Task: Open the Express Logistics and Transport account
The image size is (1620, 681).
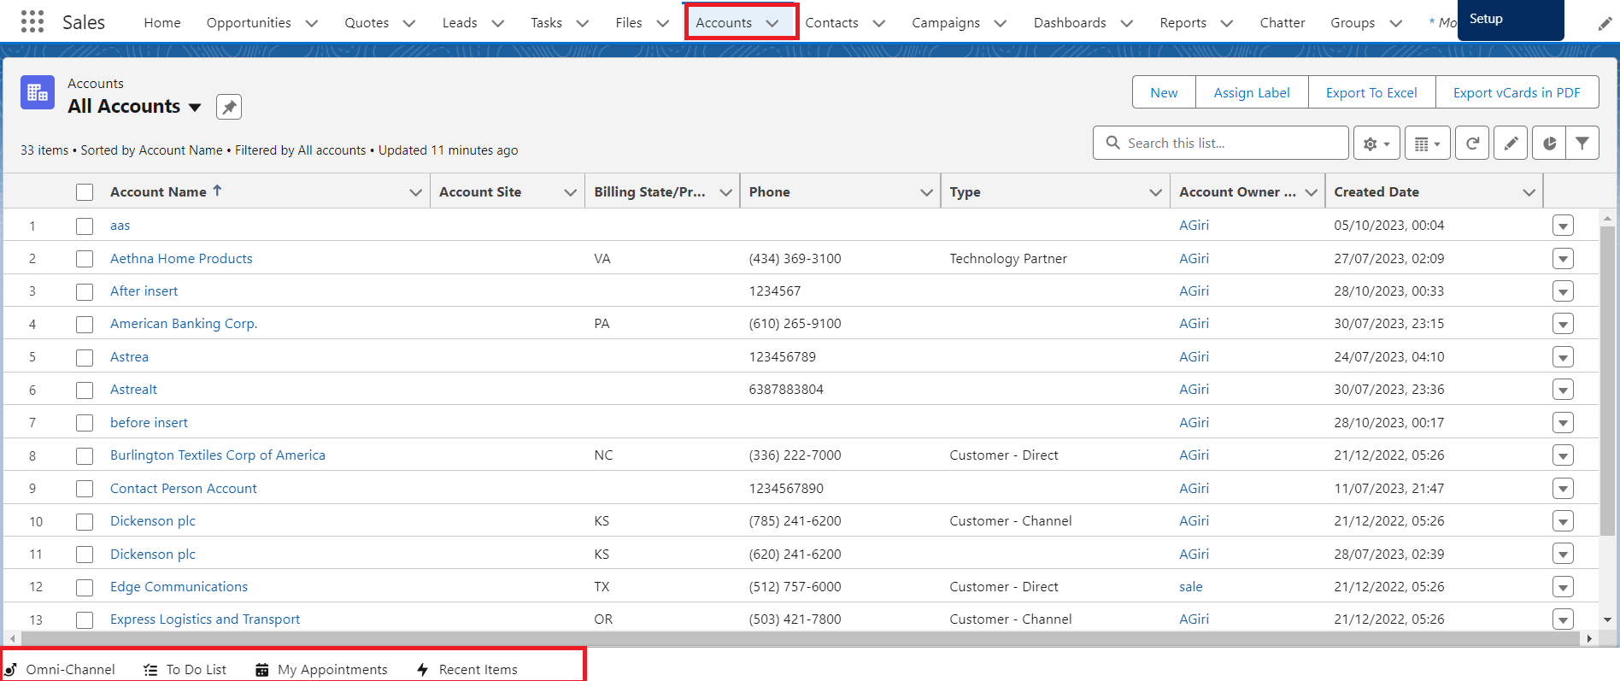Action: pos(205,619)
